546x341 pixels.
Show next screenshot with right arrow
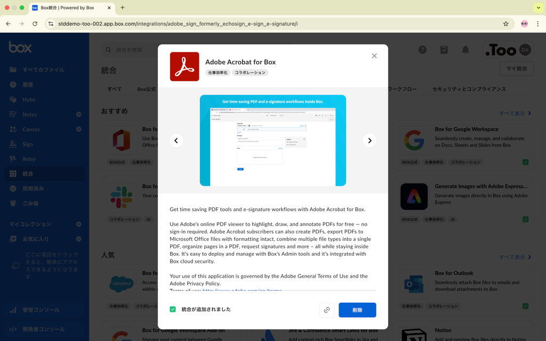[370, 141]
